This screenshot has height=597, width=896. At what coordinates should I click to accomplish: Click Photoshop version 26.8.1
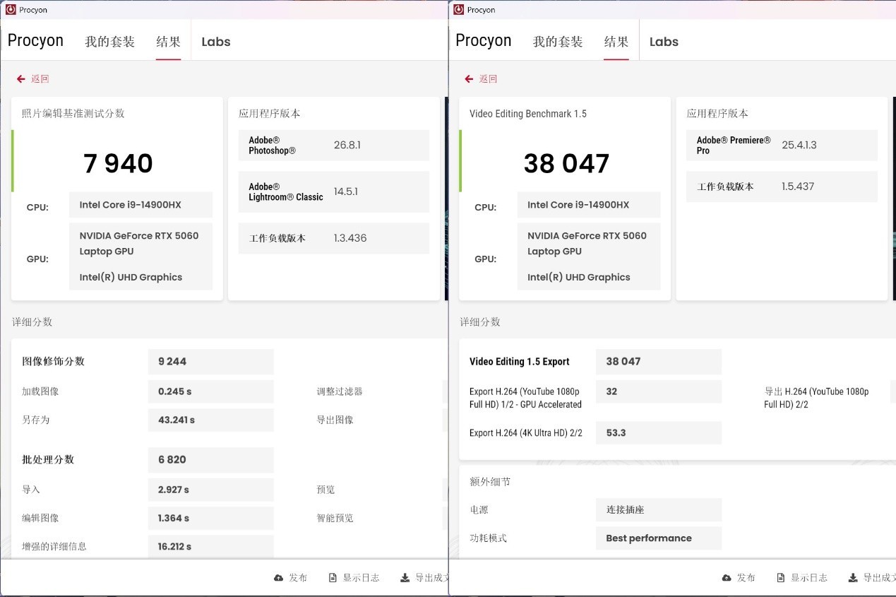click(347, 145)
